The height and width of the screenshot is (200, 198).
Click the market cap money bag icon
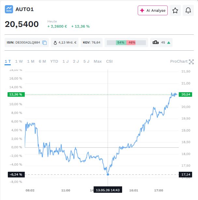pyautogui.click(x=55, y=43)
